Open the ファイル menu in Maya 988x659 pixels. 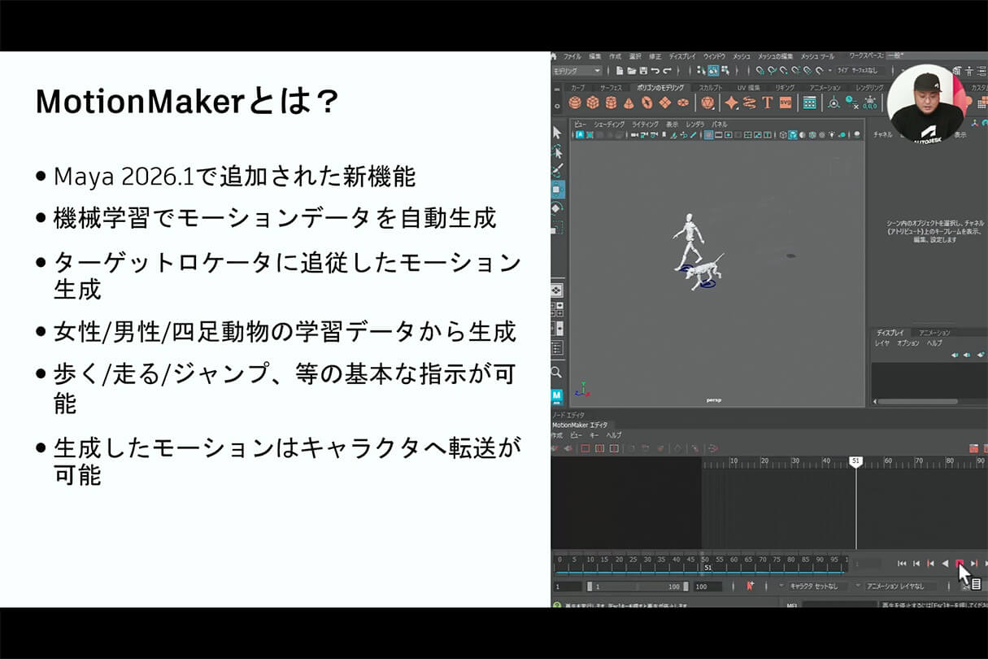click(572, 56)
